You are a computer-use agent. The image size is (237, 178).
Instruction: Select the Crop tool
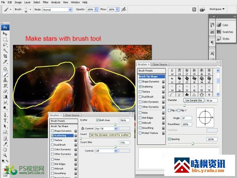click(5, 56)
